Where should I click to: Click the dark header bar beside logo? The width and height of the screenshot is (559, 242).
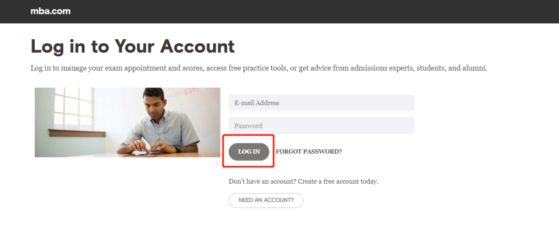click(x=314, y=11)
